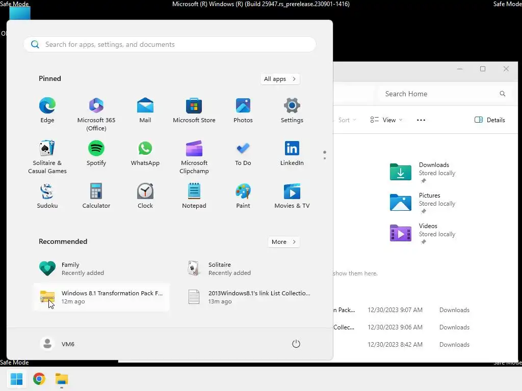This screenshot has height=391, width=522.
Task: Launch Spotify
Action: pyautogui.click(x=96, y=153)
